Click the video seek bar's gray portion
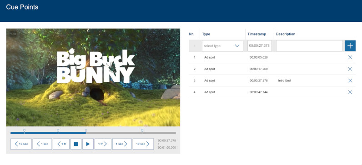 point(131,133)
